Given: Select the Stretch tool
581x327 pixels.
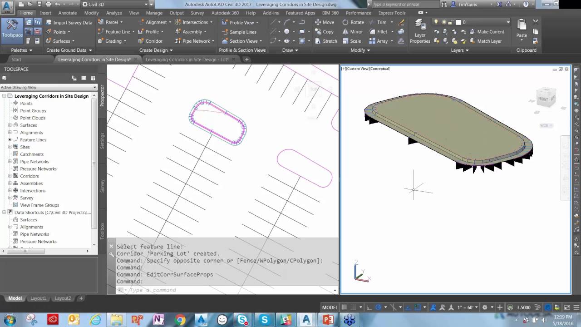Looking at the screenshot, I should point(326,41).
